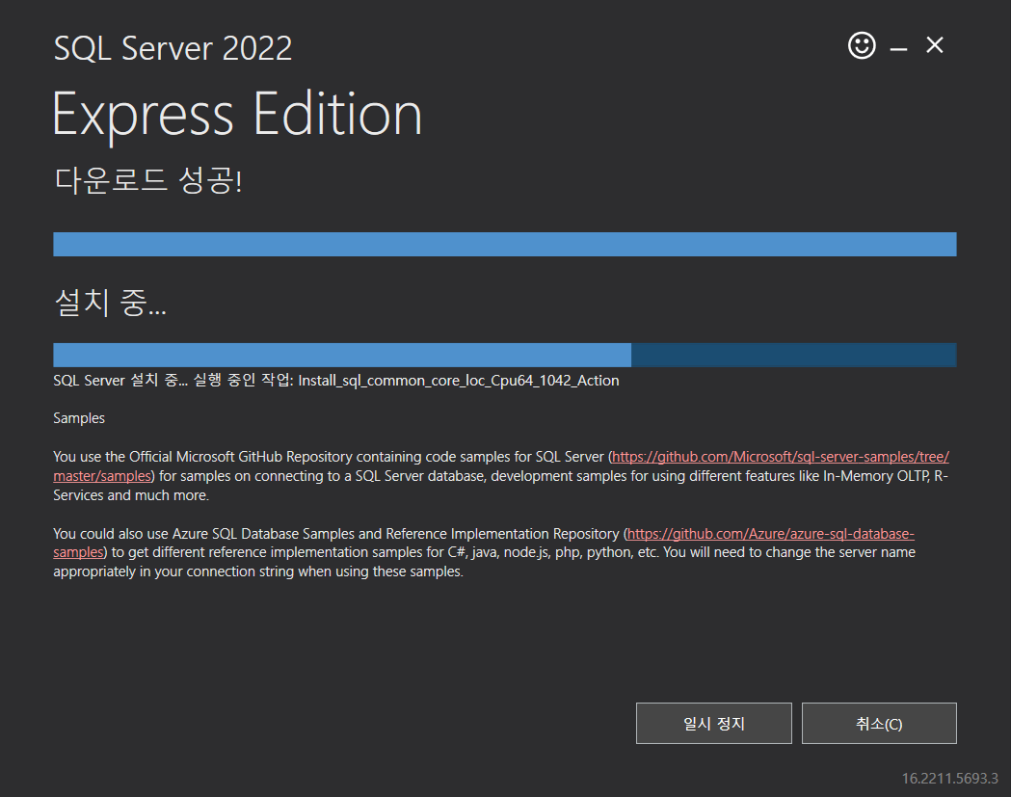The image size is (1011, 797).
Task: Minimize the SQL Server installer window
Action: 898,49
